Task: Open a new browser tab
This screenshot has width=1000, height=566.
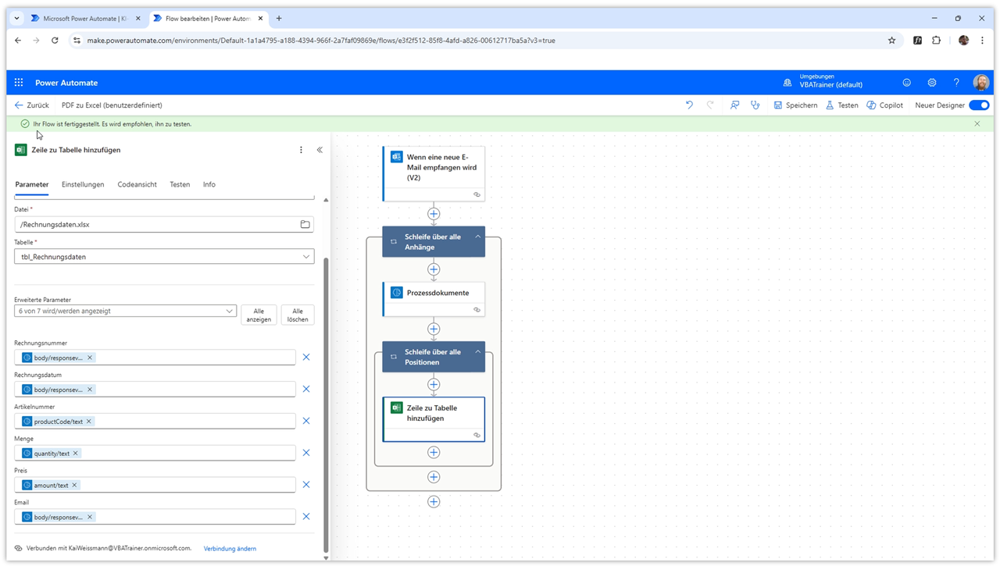Action: click(x=279, y=18)
